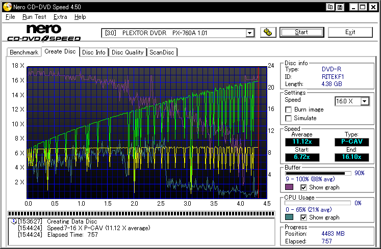The image size is (381, 249).
Task: Switch to the Disc Quality tab
Action: (x=128, y=52)
